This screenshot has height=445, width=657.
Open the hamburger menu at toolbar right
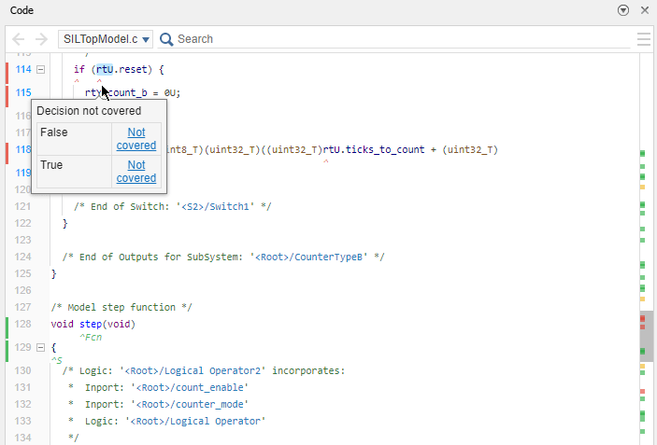[x=643, y=39]
